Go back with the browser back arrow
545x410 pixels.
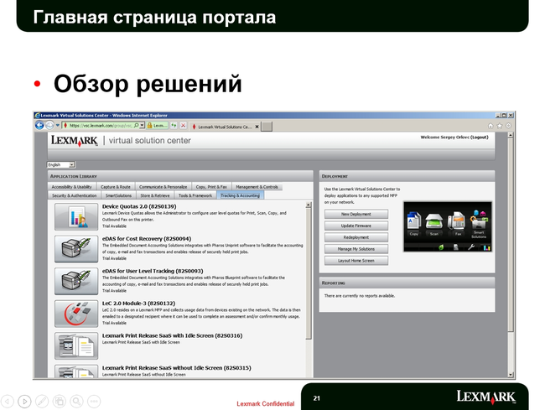point(39,126)
